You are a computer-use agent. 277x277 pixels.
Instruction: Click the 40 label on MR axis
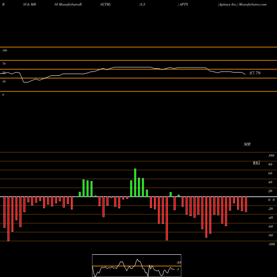270,182
